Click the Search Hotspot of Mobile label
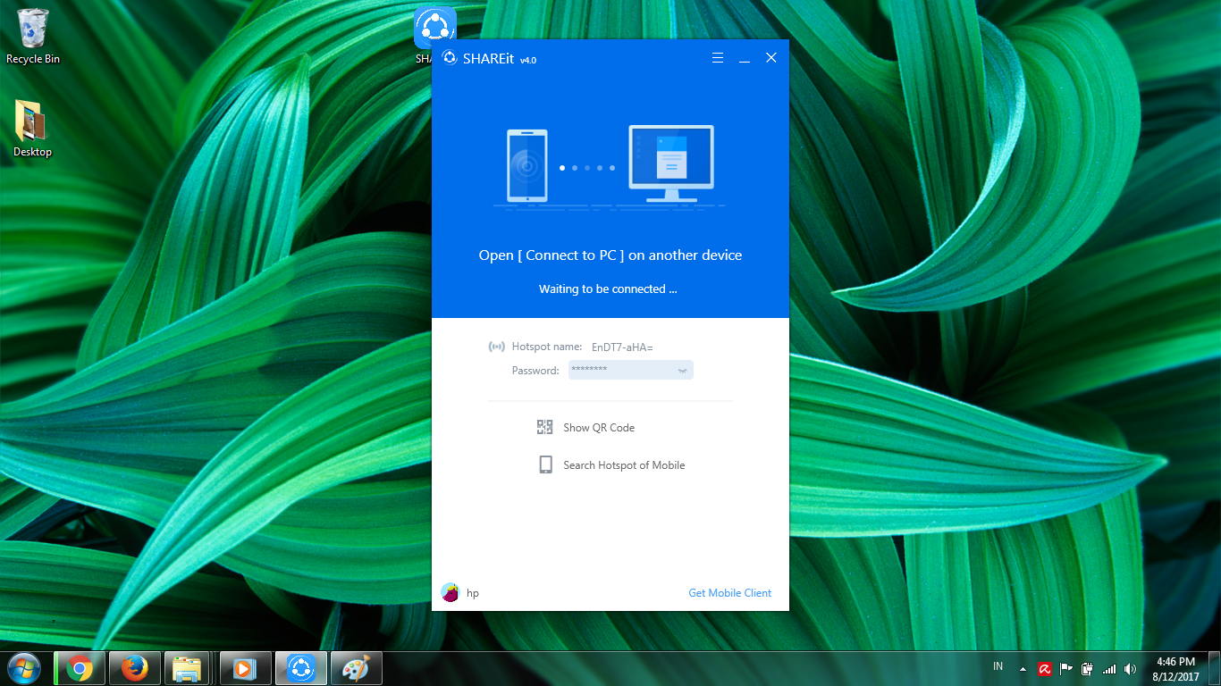Image resolution: width=1221 pixels, height=686 pixels. [623, 465]
